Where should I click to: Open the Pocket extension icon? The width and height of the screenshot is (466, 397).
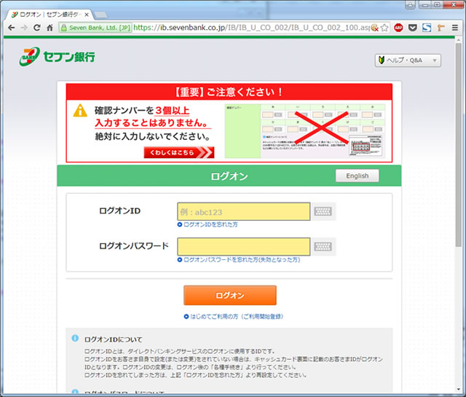click(413, 28)
